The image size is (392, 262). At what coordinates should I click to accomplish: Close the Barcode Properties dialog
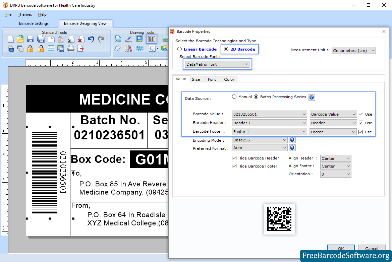coord(384,31)
